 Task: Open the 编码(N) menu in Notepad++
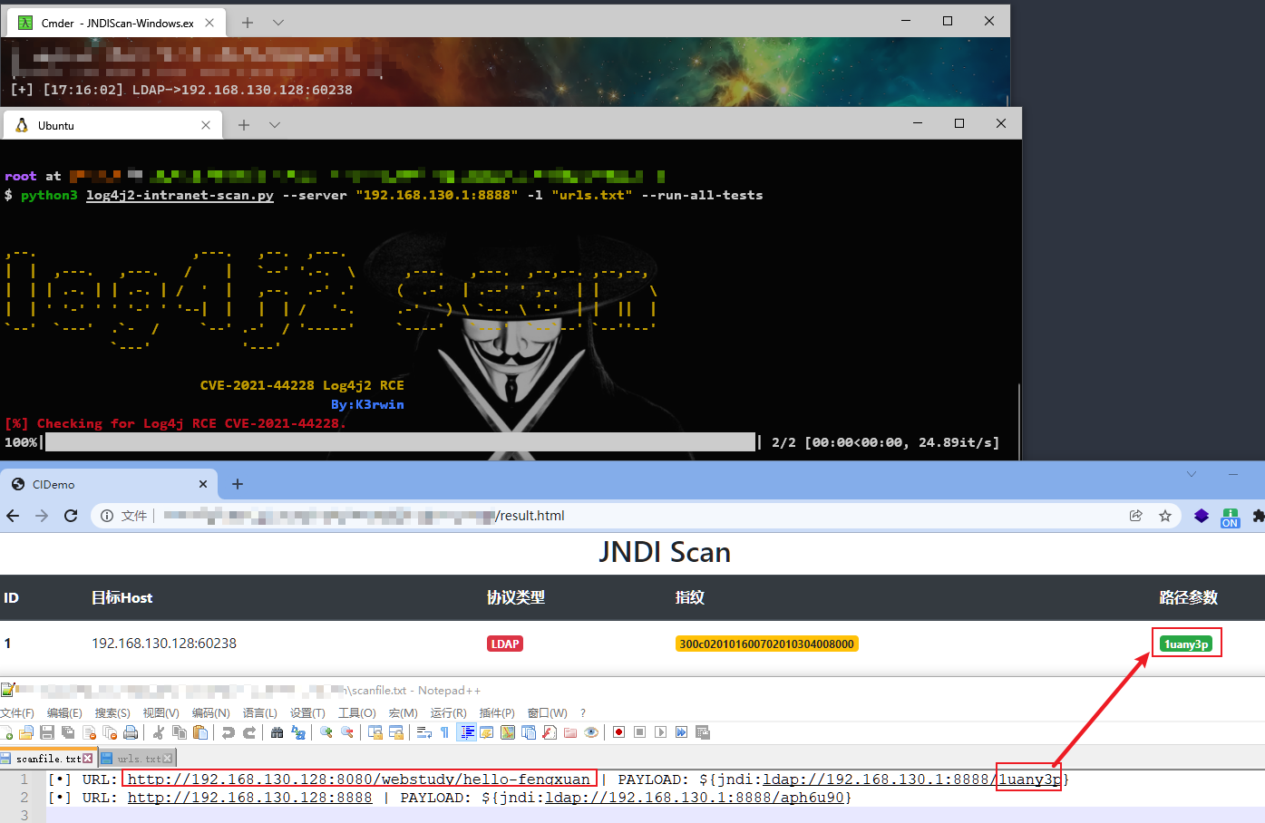210,713
